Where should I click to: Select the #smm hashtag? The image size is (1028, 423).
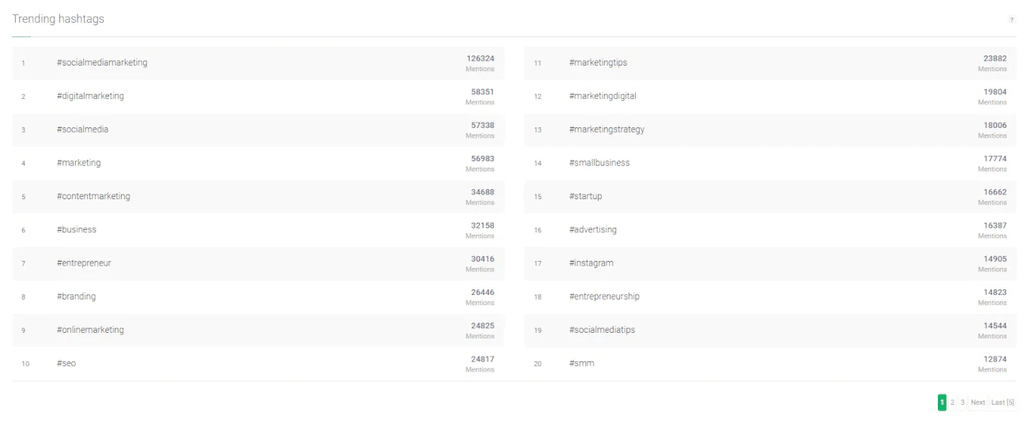[581, 364]
